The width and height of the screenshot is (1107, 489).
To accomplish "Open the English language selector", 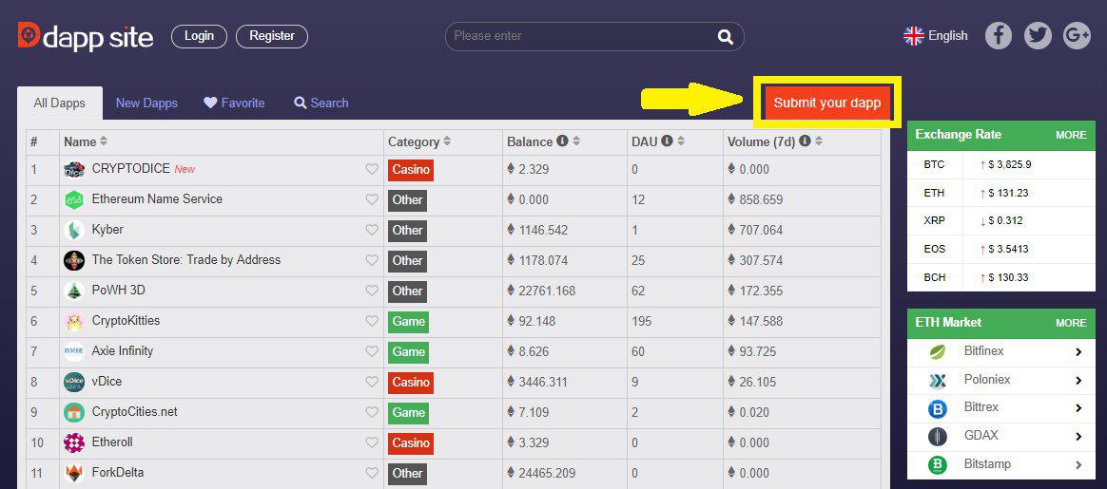I will point(936,36).
